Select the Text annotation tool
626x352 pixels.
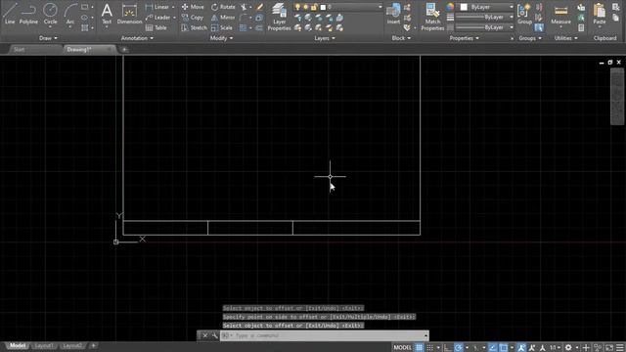click(107, 13)
